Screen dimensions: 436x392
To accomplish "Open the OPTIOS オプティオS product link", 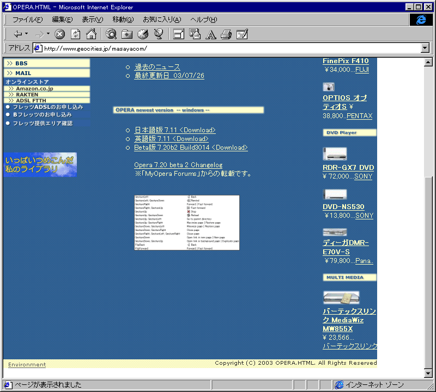I will point(345,102).
